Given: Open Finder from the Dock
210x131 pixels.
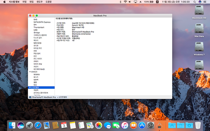Looking at the screenshot, I should pyautogui.click(x=12, y=125).
